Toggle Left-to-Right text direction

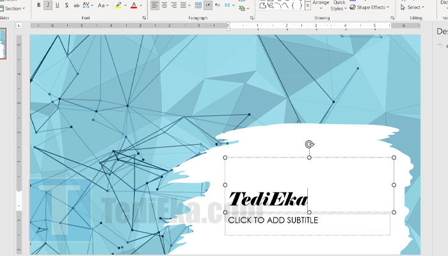[x=208, y=5]
